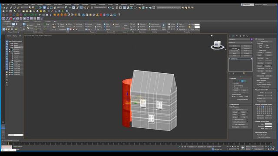Open the Rendering menu

tap(68, 4)
